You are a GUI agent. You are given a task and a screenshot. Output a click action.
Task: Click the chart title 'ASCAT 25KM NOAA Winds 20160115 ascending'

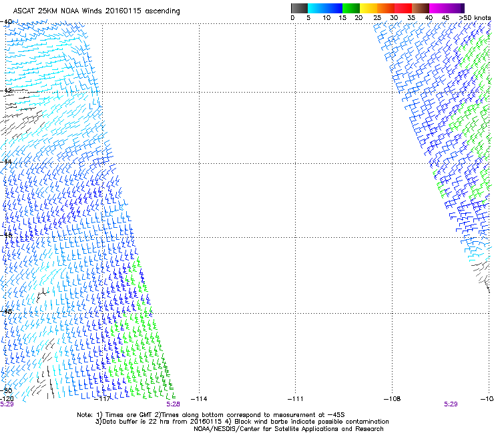(96, 11)
